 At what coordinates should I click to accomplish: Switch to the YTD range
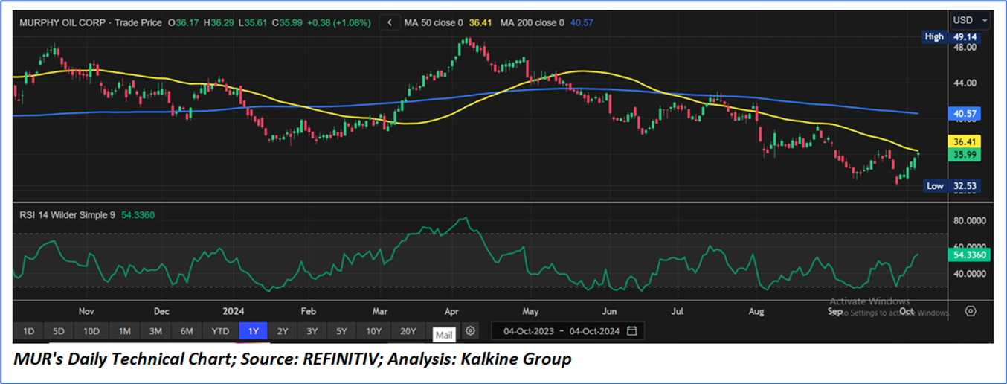(220, 330)
